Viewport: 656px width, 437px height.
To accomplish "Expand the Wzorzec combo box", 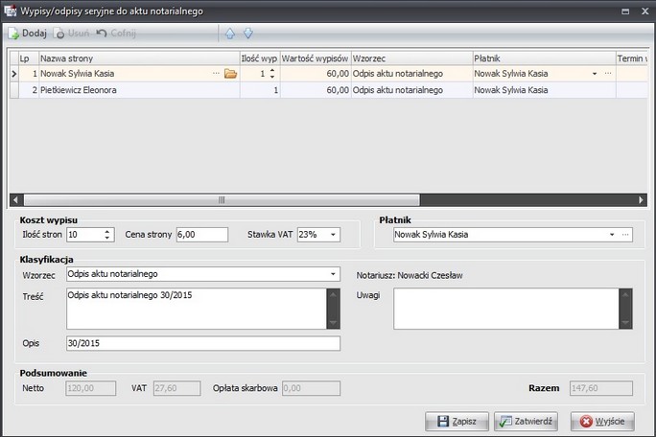I will pyautogui.click(x=333, y=274).
